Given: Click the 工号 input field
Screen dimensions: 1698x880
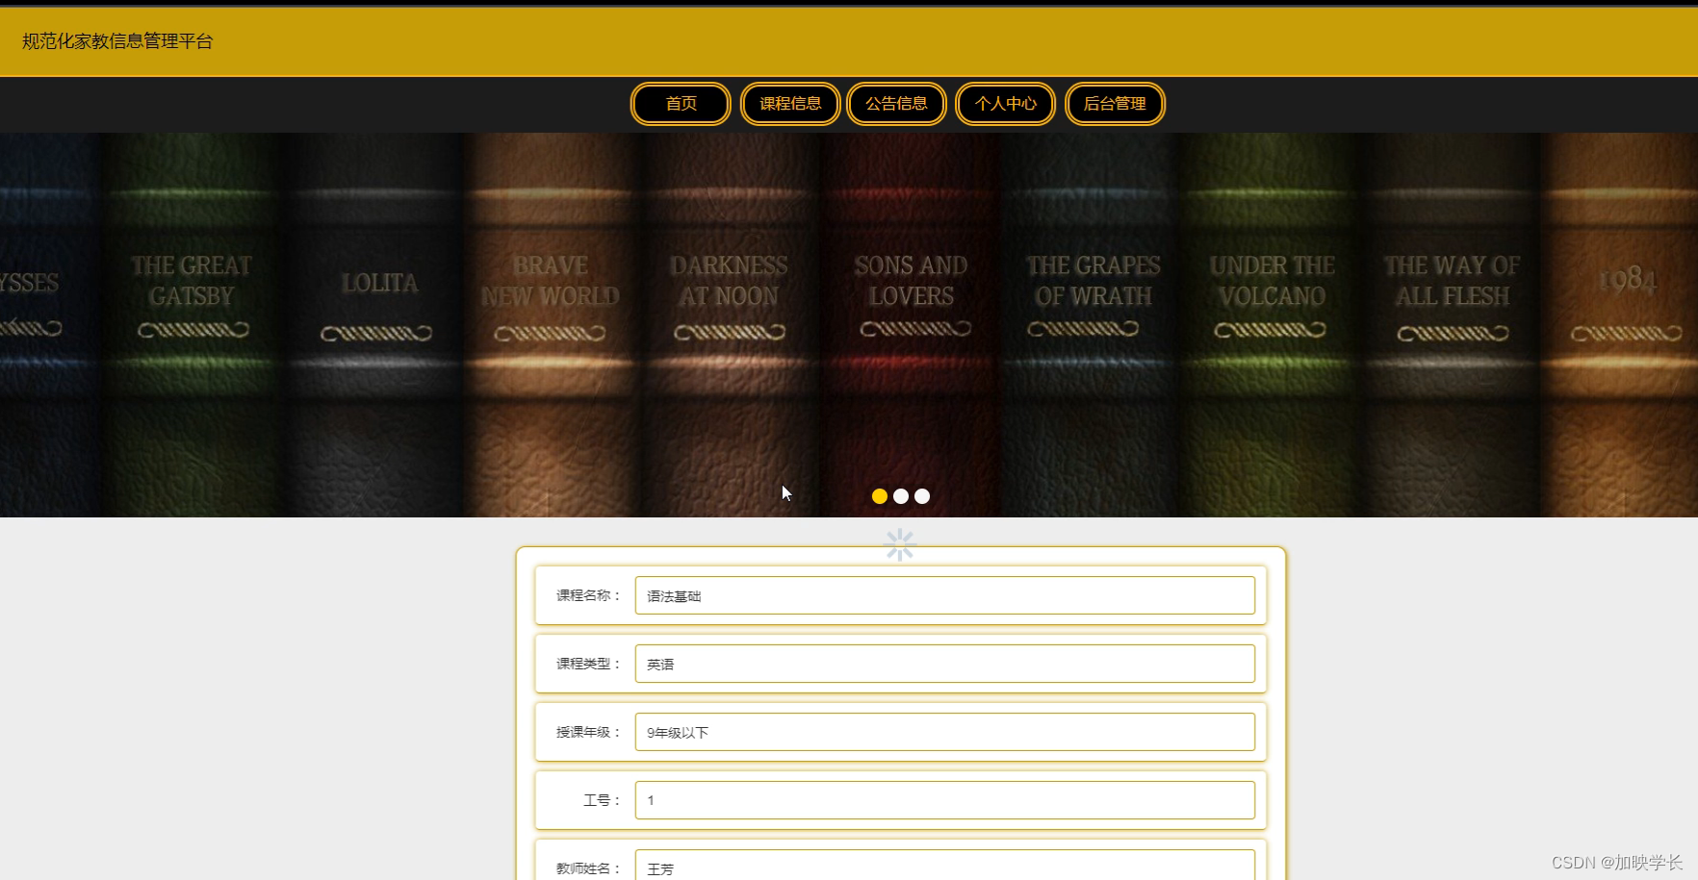Looking at the screenshot, I should pyautogui.click(x=945, y=800).
